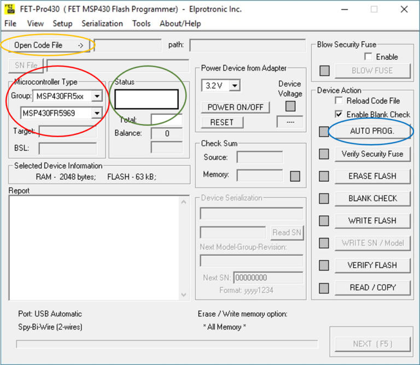This screenshot has width=420, height=365.
Task: Click 'RAM - 2048 bytes;' device info text
Action: tap(66, 177)
